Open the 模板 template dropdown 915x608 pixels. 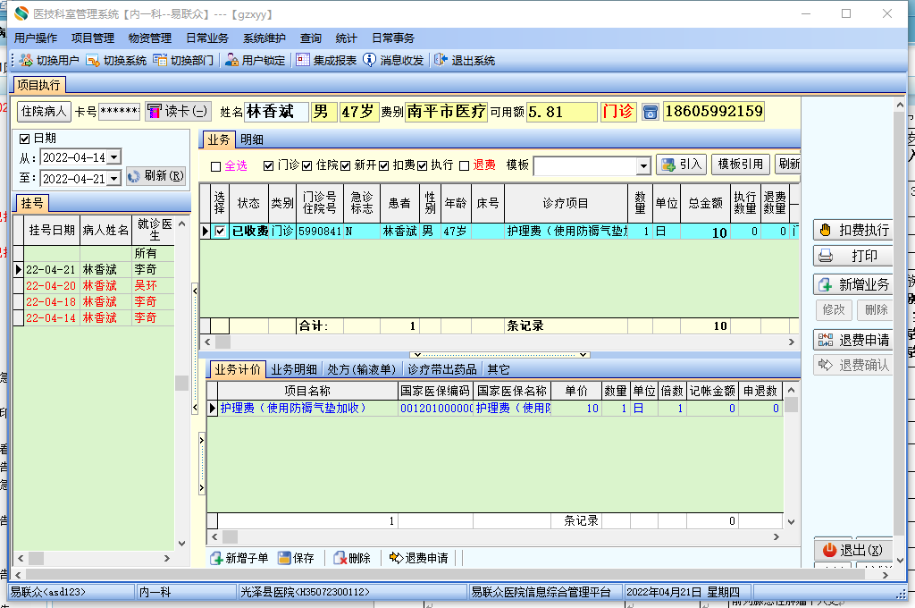click(643, 166)
